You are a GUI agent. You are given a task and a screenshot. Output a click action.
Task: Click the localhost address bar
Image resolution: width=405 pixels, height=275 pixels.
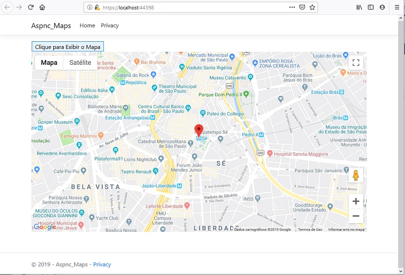[200, 7]
